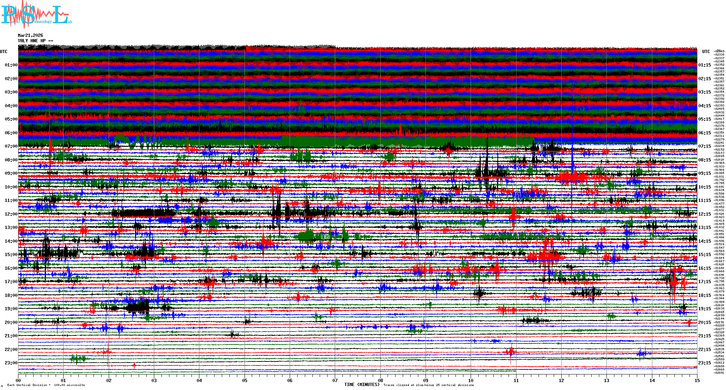Click the minute 10 tick on bottom axis
726x390 pixels.
pyautogui.click(x=471, y=380)
